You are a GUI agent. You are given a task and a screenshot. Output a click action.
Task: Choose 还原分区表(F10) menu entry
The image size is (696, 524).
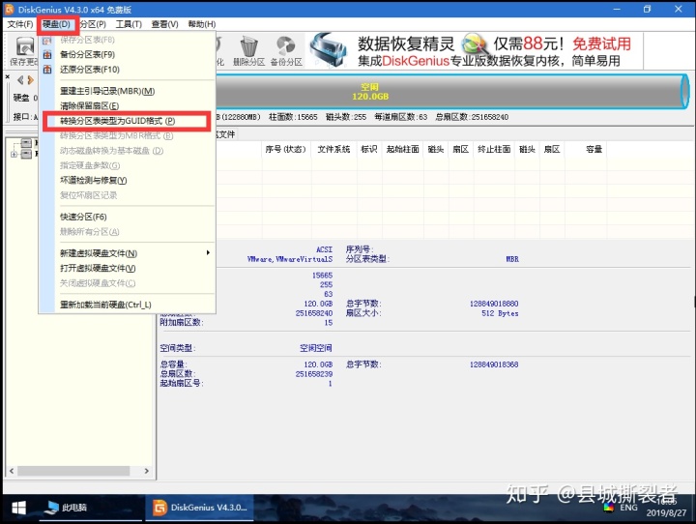coord(128,70)
